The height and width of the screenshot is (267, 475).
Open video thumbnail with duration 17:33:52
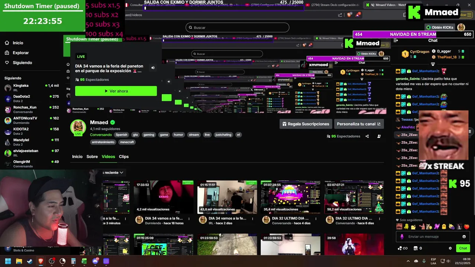coord(164,197)
